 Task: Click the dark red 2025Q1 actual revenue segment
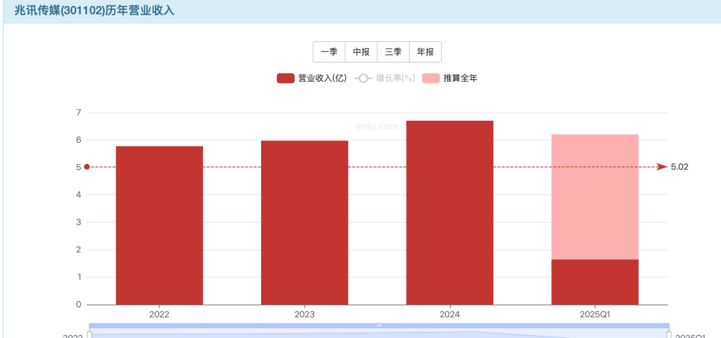click(x=595, y=282)
